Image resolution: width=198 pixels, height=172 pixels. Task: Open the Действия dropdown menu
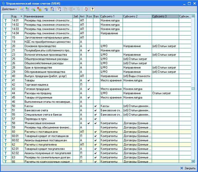pyautogui.click(x=9, y=9)
